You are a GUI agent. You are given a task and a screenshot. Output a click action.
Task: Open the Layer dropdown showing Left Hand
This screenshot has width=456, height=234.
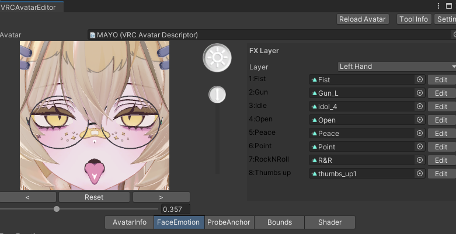397,67
